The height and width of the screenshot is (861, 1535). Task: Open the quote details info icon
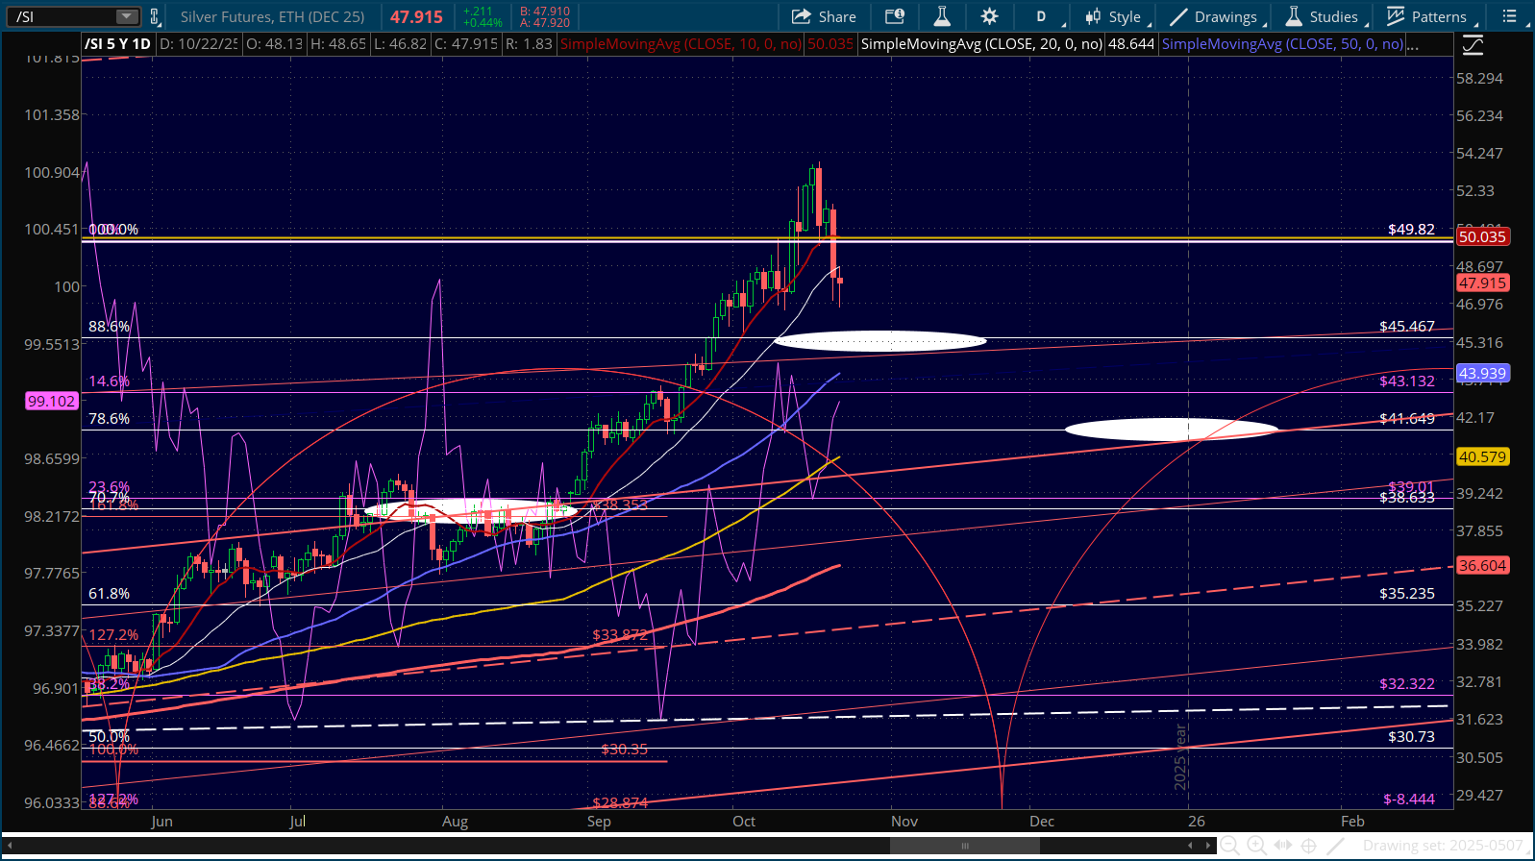(895, 16)
